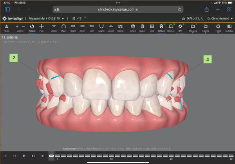Screen dimensions: 235x164
Task: Toggle Occlus occlusal contacts
Action: pos(171,28)
